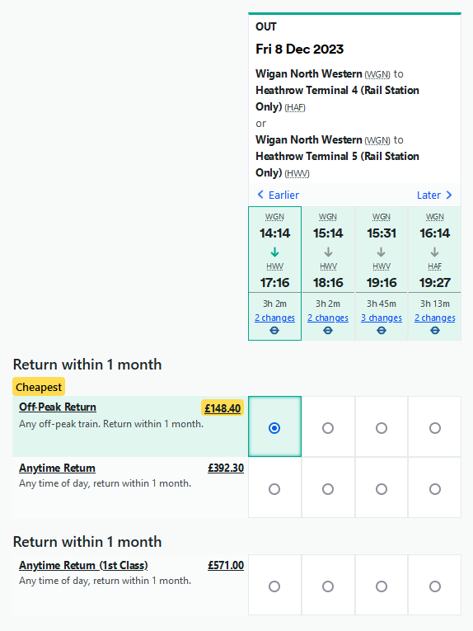Click the Earlier left chevron icon
The width and height of the screenshot is (473, 631).
pyautogui.click(x=260, y=195)
